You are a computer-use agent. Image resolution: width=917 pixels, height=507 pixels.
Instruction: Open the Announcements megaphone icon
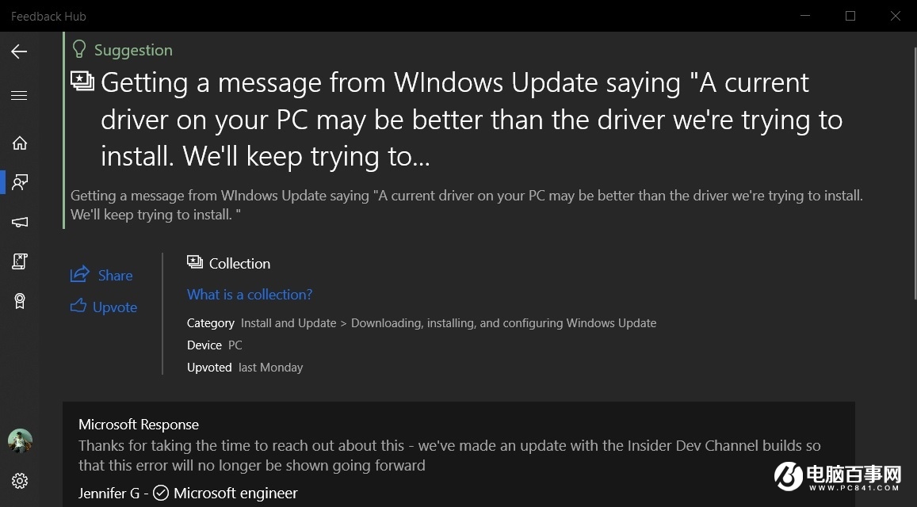click(x=19, y=222)
